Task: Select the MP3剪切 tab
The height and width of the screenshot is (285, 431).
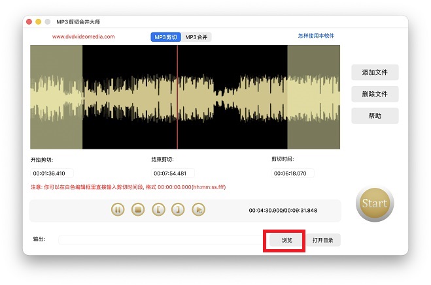Action: 166,37
